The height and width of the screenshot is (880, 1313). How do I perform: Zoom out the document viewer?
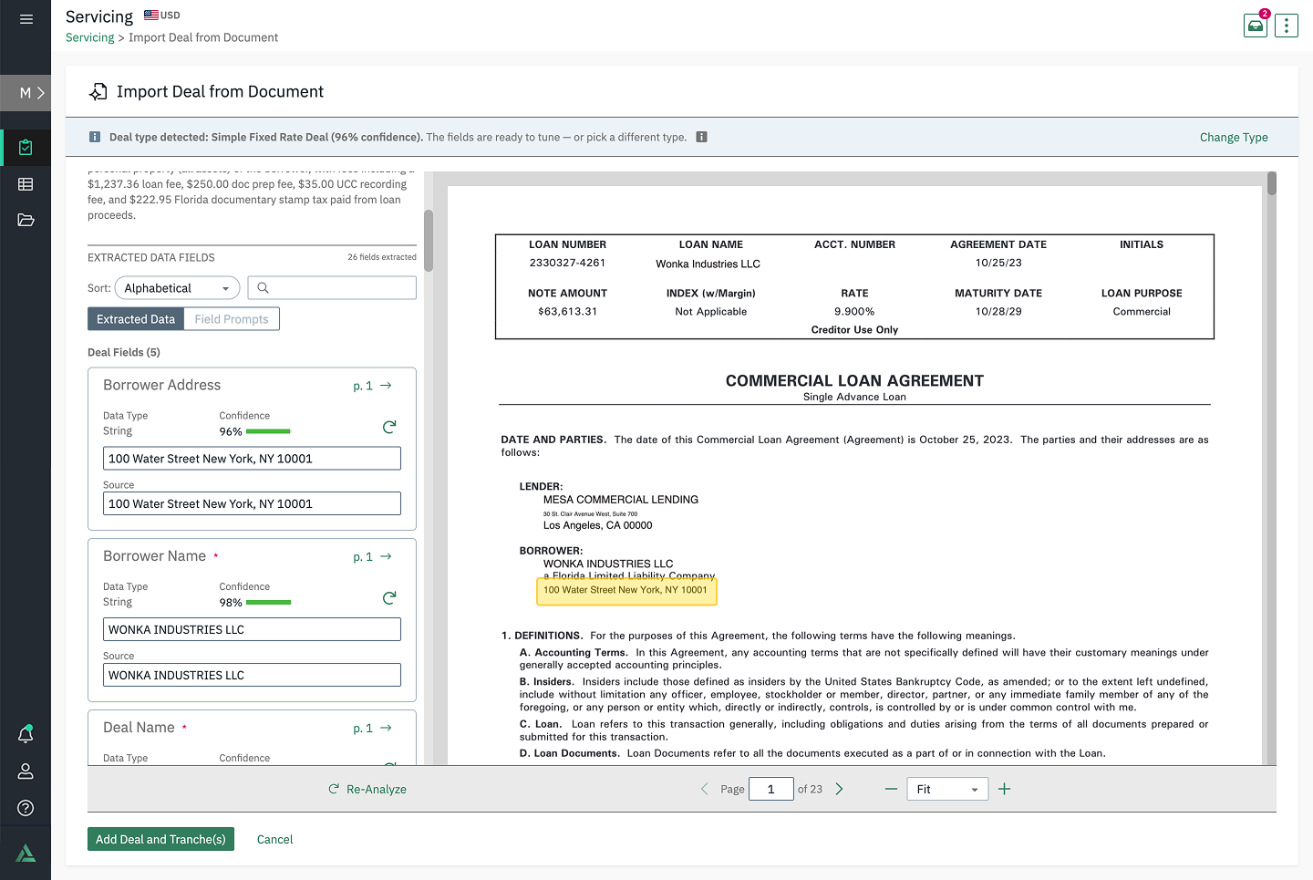point(891,789)
